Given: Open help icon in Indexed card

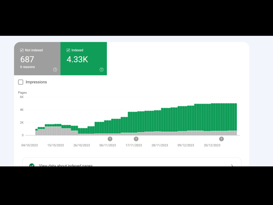Looking at the screenshot, I should 102,70.
